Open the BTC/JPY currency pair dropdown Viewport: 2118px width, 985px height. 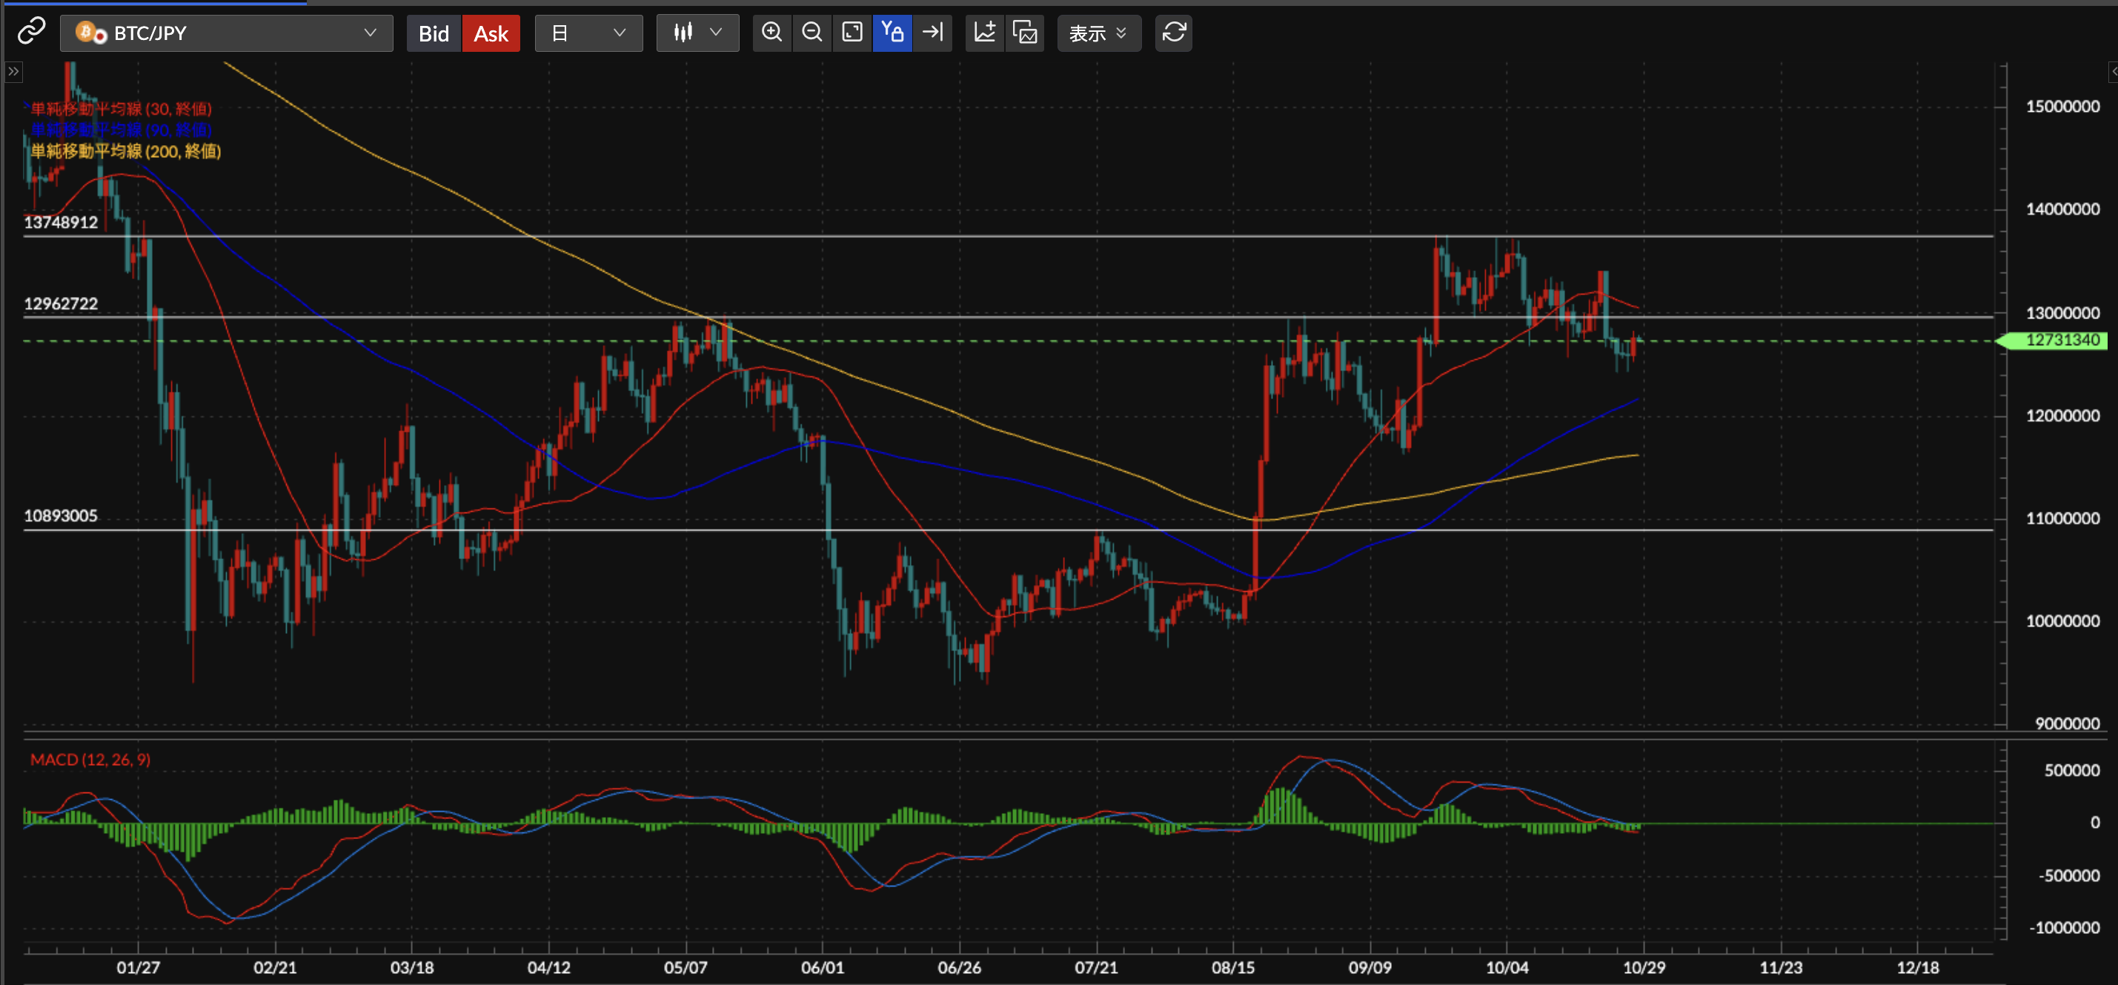pos(227,33)
